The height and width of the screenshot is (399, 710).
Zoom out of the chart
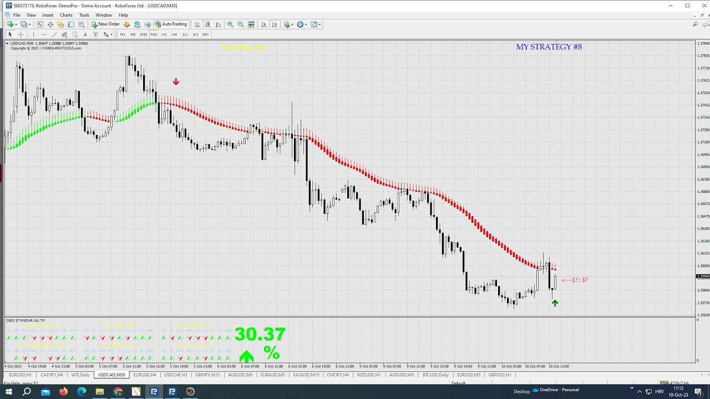point(240,24)
